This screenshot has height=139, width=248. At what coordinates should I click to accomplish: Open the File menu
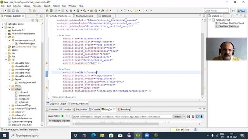point(3,6)
